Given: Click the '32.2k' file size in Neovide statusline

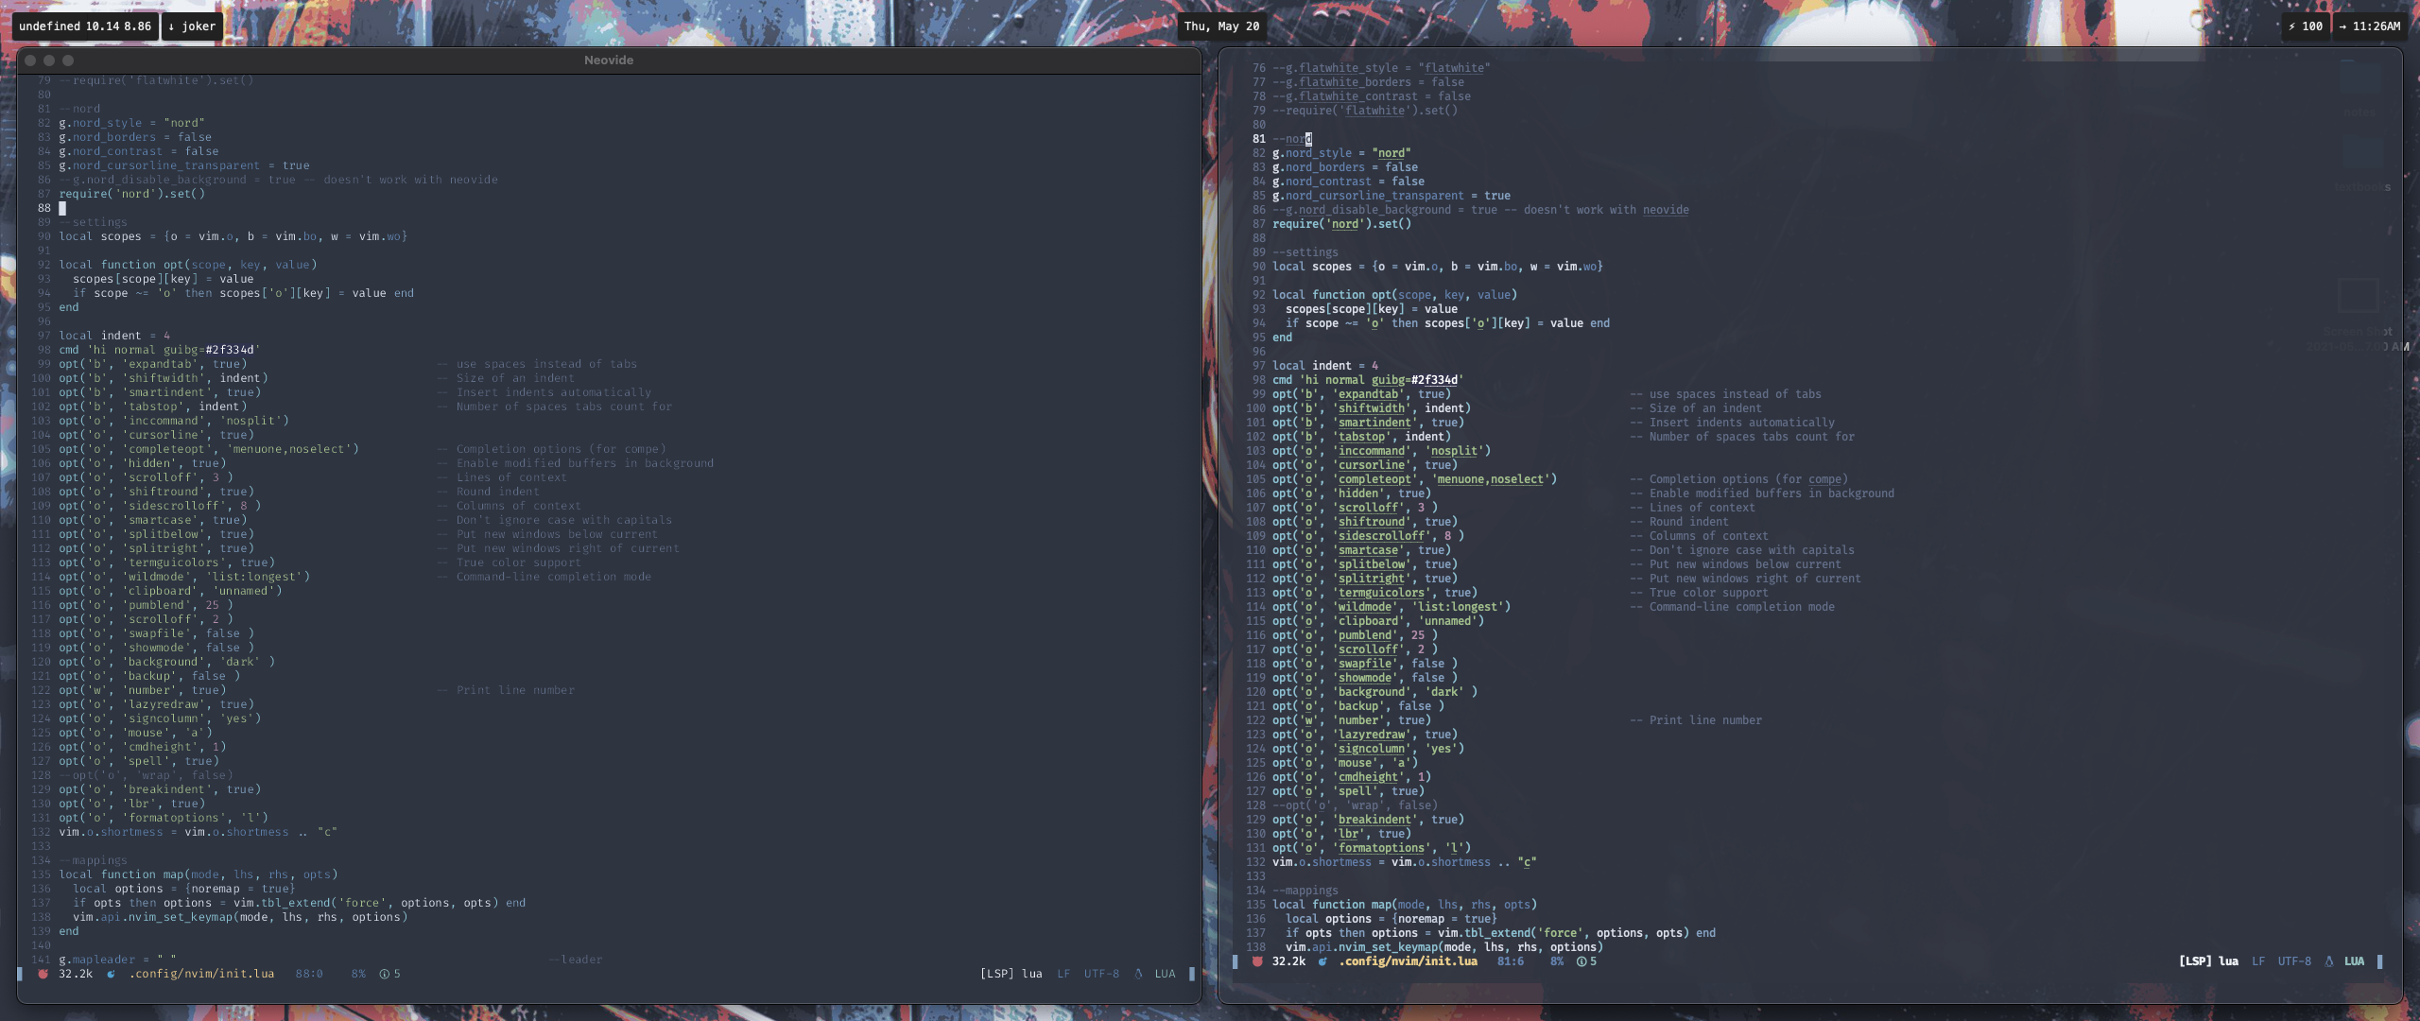Looking at the screenshot, I should 76,974.
